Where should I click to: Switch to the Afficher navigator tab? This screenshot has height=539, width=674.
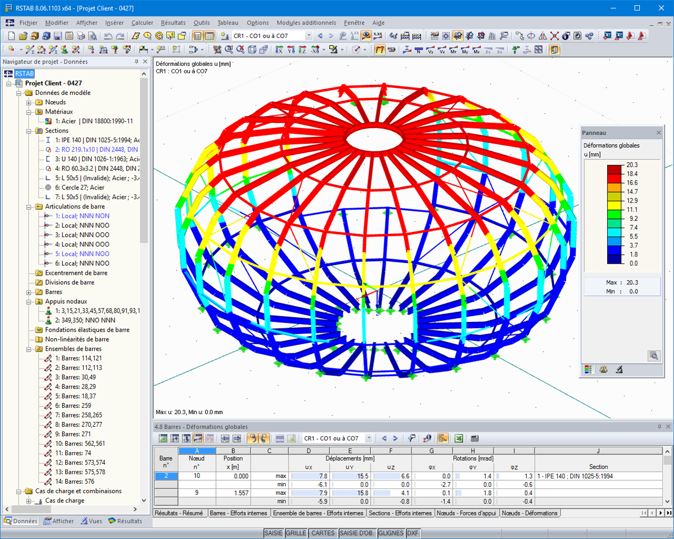pos(59,521)
